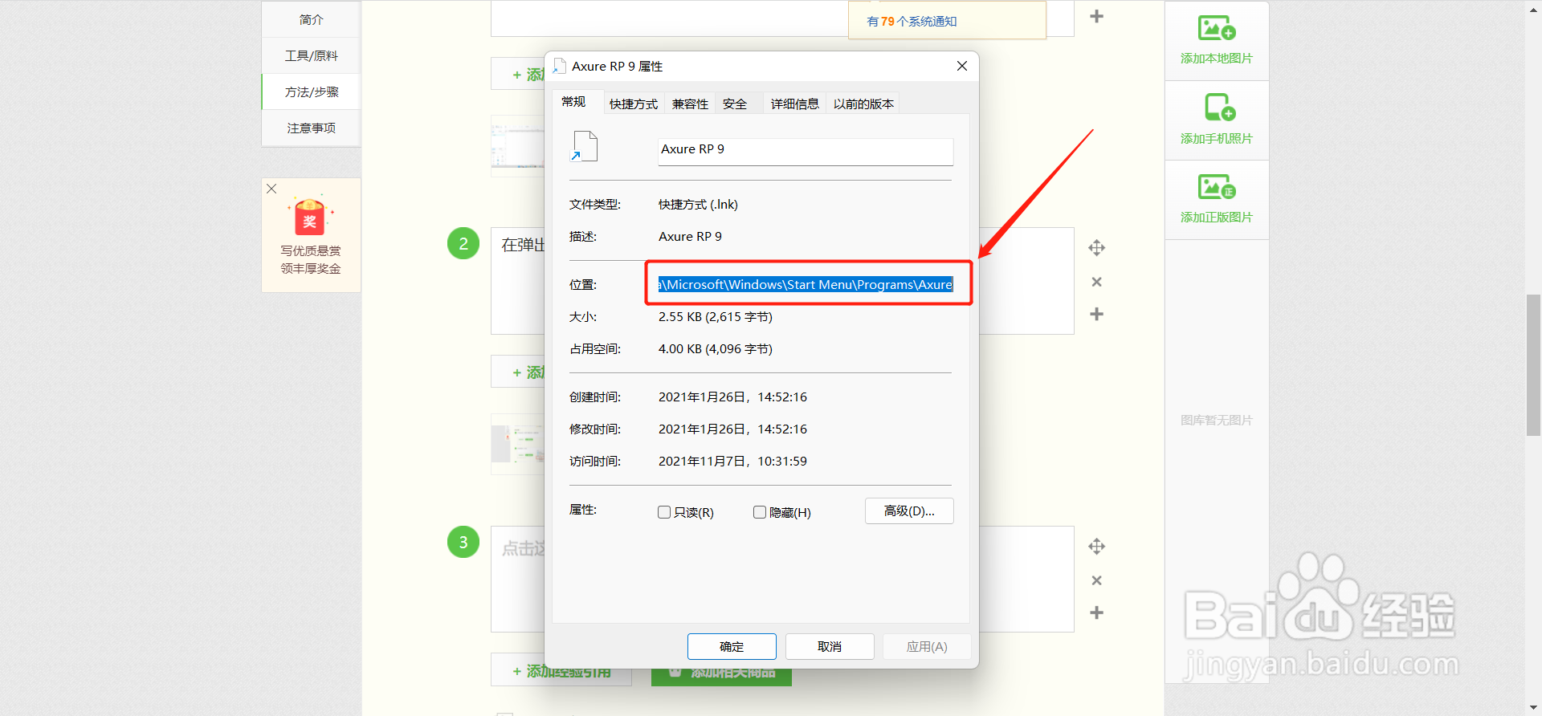
Task: Click the scrollbar down arrow
Action: pyautogui.click(x=1534, y=708)
